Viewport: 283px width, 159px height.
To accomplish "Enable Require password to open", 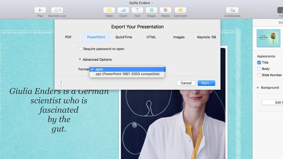I will 80,49.
